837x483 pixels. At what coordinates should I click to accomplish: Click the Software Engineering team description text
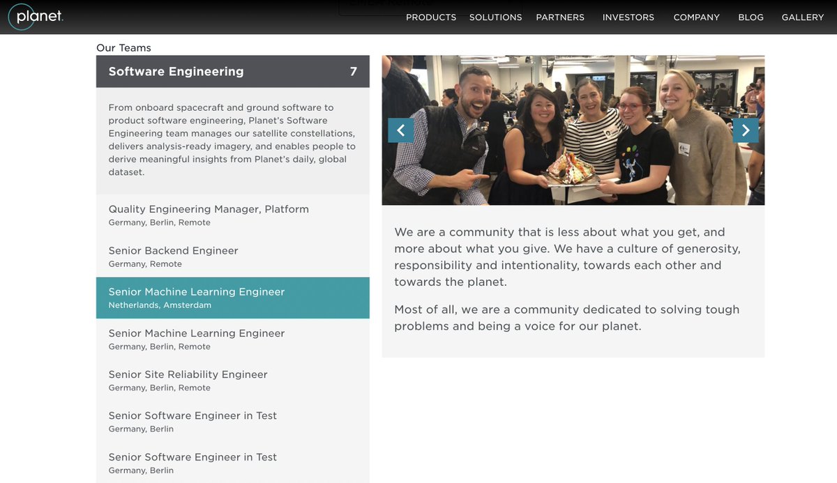pyautogui.click(x=232, y=139)
